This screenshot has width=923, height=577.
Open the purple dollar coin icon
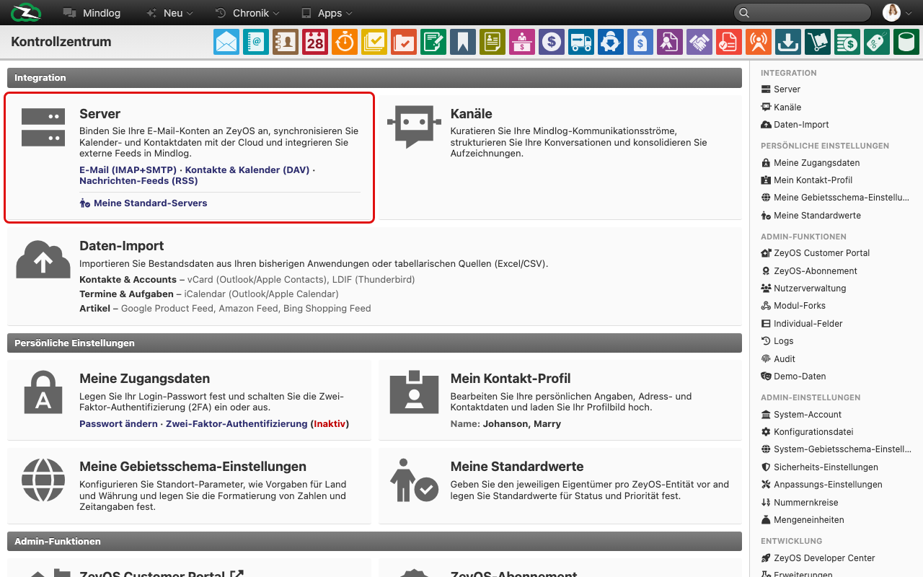click(552, 42)
